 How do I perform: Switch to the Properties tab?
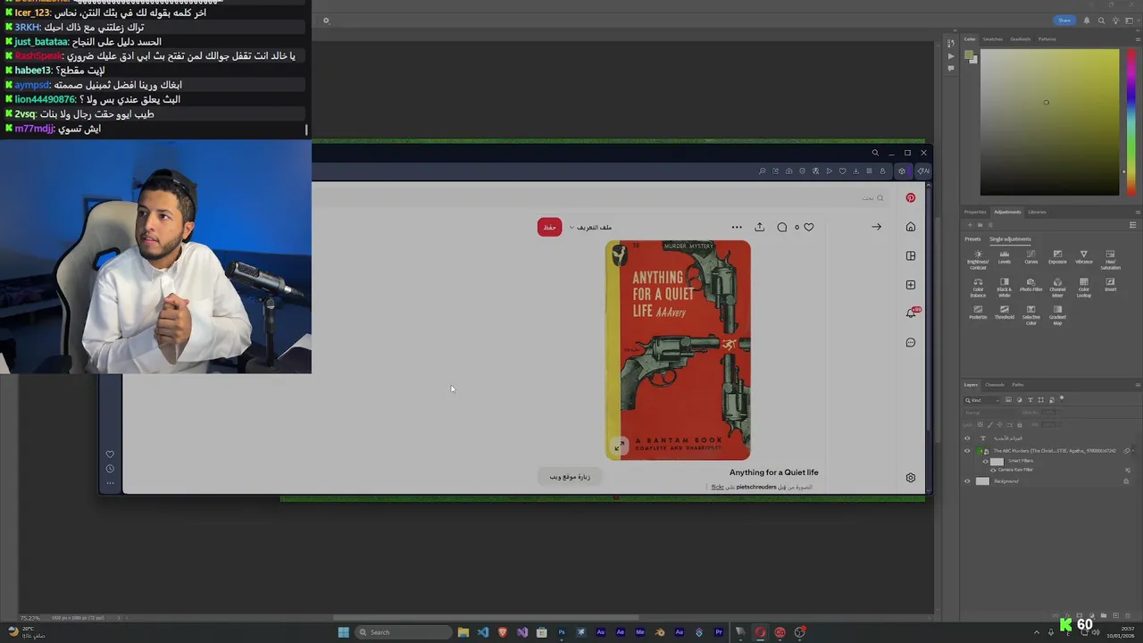[975, 212]
